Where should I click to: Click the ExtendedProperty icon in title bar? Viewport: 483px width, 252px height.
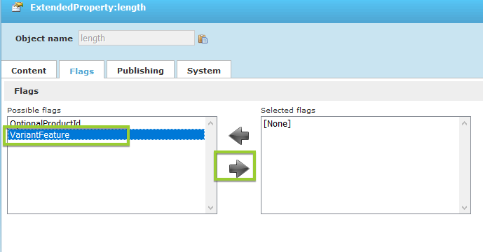18,7
